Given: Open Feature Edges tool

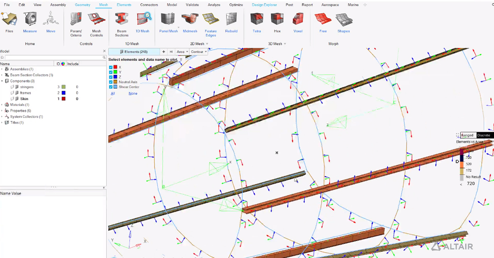Looking at the screenshot, I should pyautogui.click(x=211, y=24).
